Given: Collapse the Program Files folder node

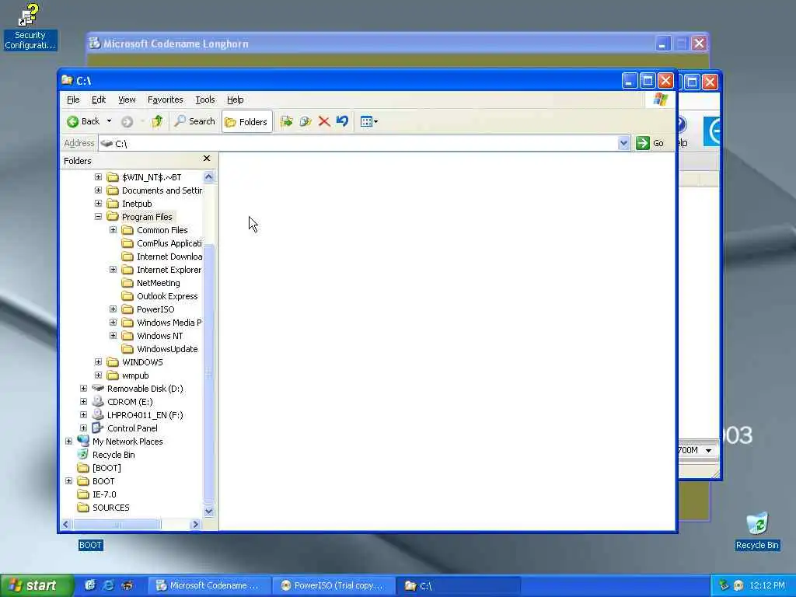Looking at the screenshot, I should [x=98, y=216].
